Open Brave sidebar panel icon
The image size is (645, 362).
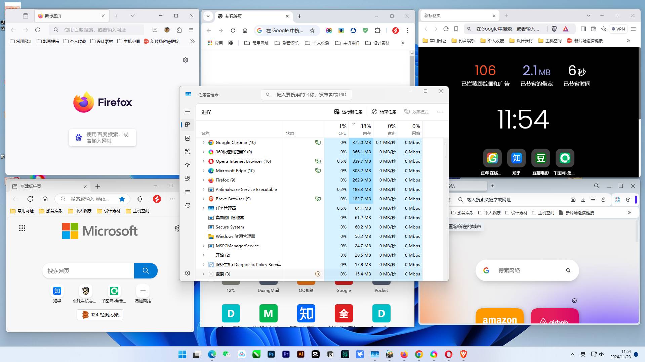click(x=583, y=29)
